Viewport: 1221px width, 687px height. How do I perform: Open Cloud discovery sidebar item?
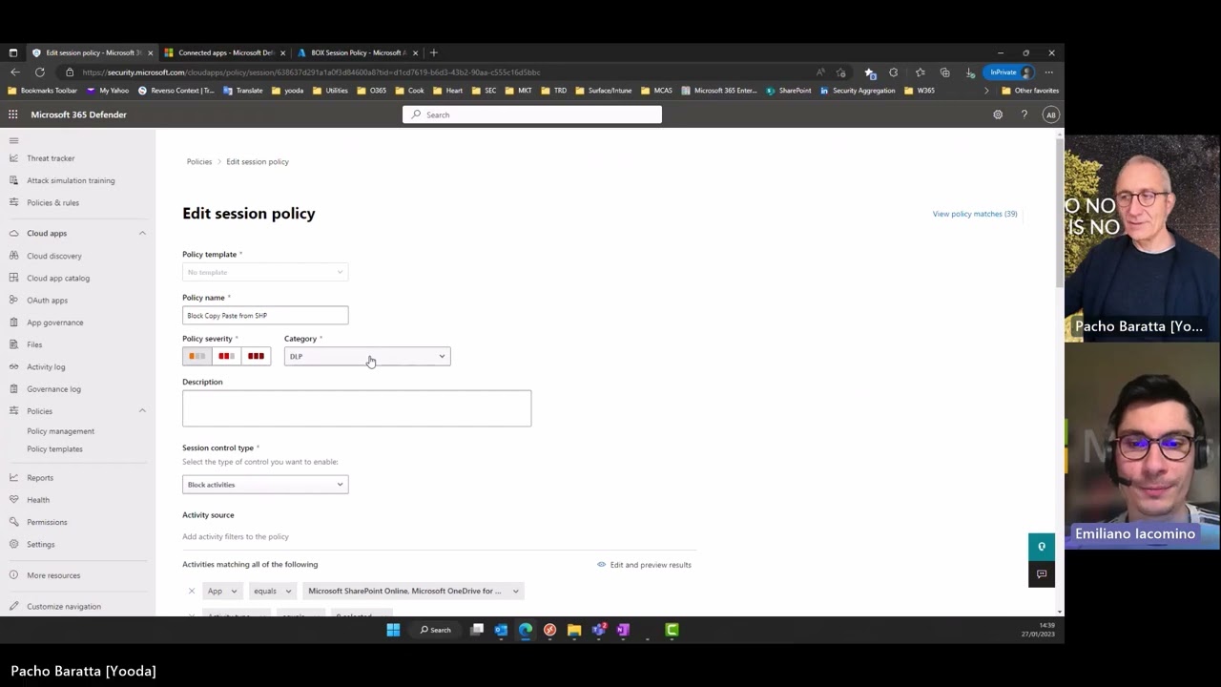[54, 256]
